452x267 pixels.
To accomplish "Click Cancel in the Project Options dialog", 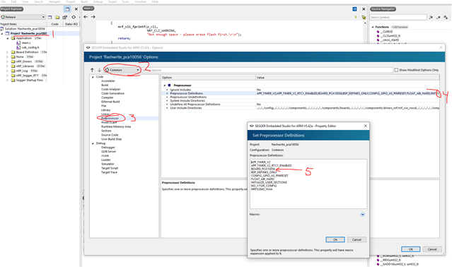I will coord(432,249).
